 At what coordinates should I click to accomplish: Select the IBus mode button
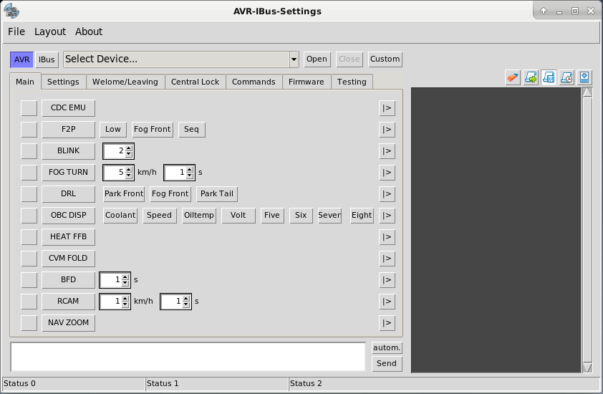click(x=47, y=59)
